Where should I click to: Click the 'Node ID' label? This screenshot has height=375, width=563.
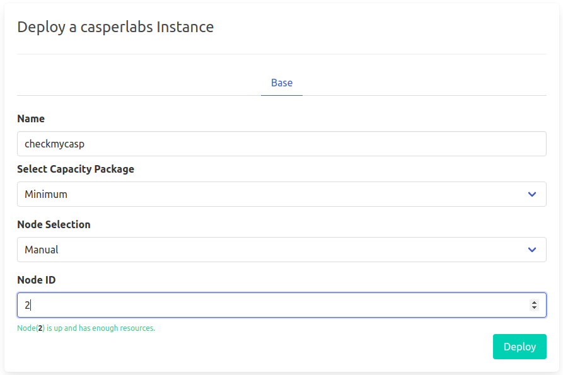pyautogui.click(x=37, y=280)
